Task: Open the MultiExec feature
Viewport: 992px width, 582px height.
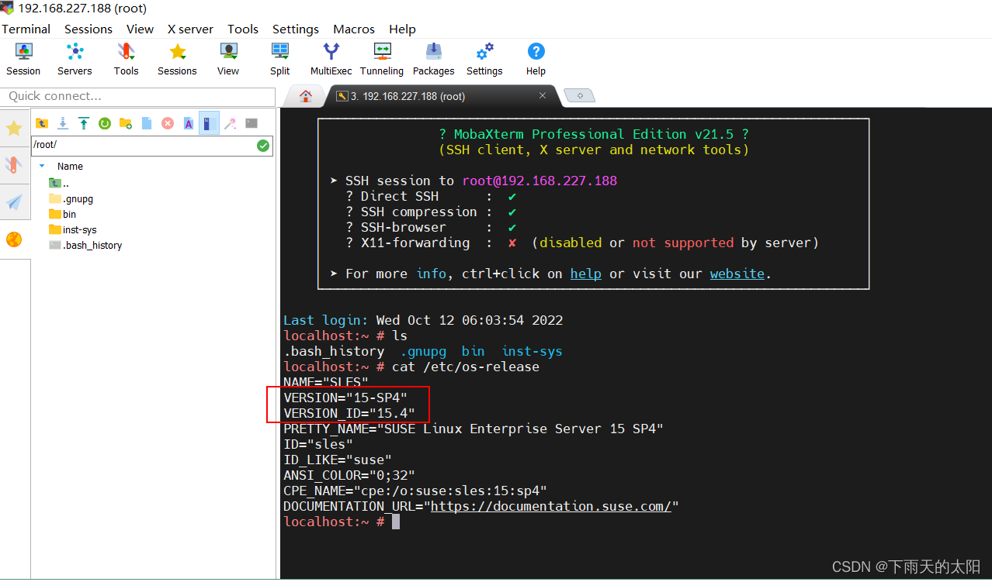Action: (331, 58)
